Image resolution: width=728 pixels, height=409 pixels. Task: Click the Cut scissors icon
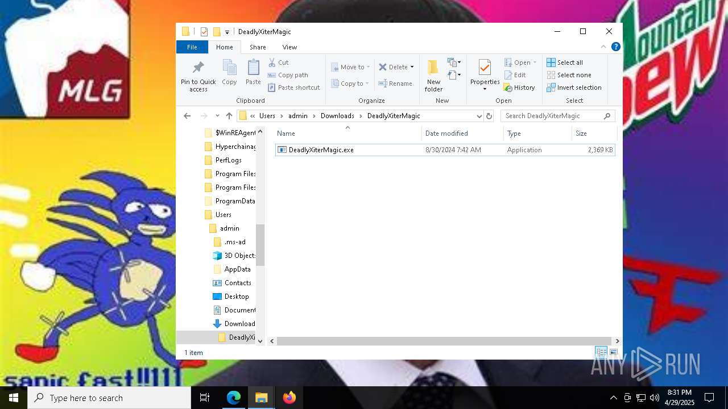click(272, 62)
